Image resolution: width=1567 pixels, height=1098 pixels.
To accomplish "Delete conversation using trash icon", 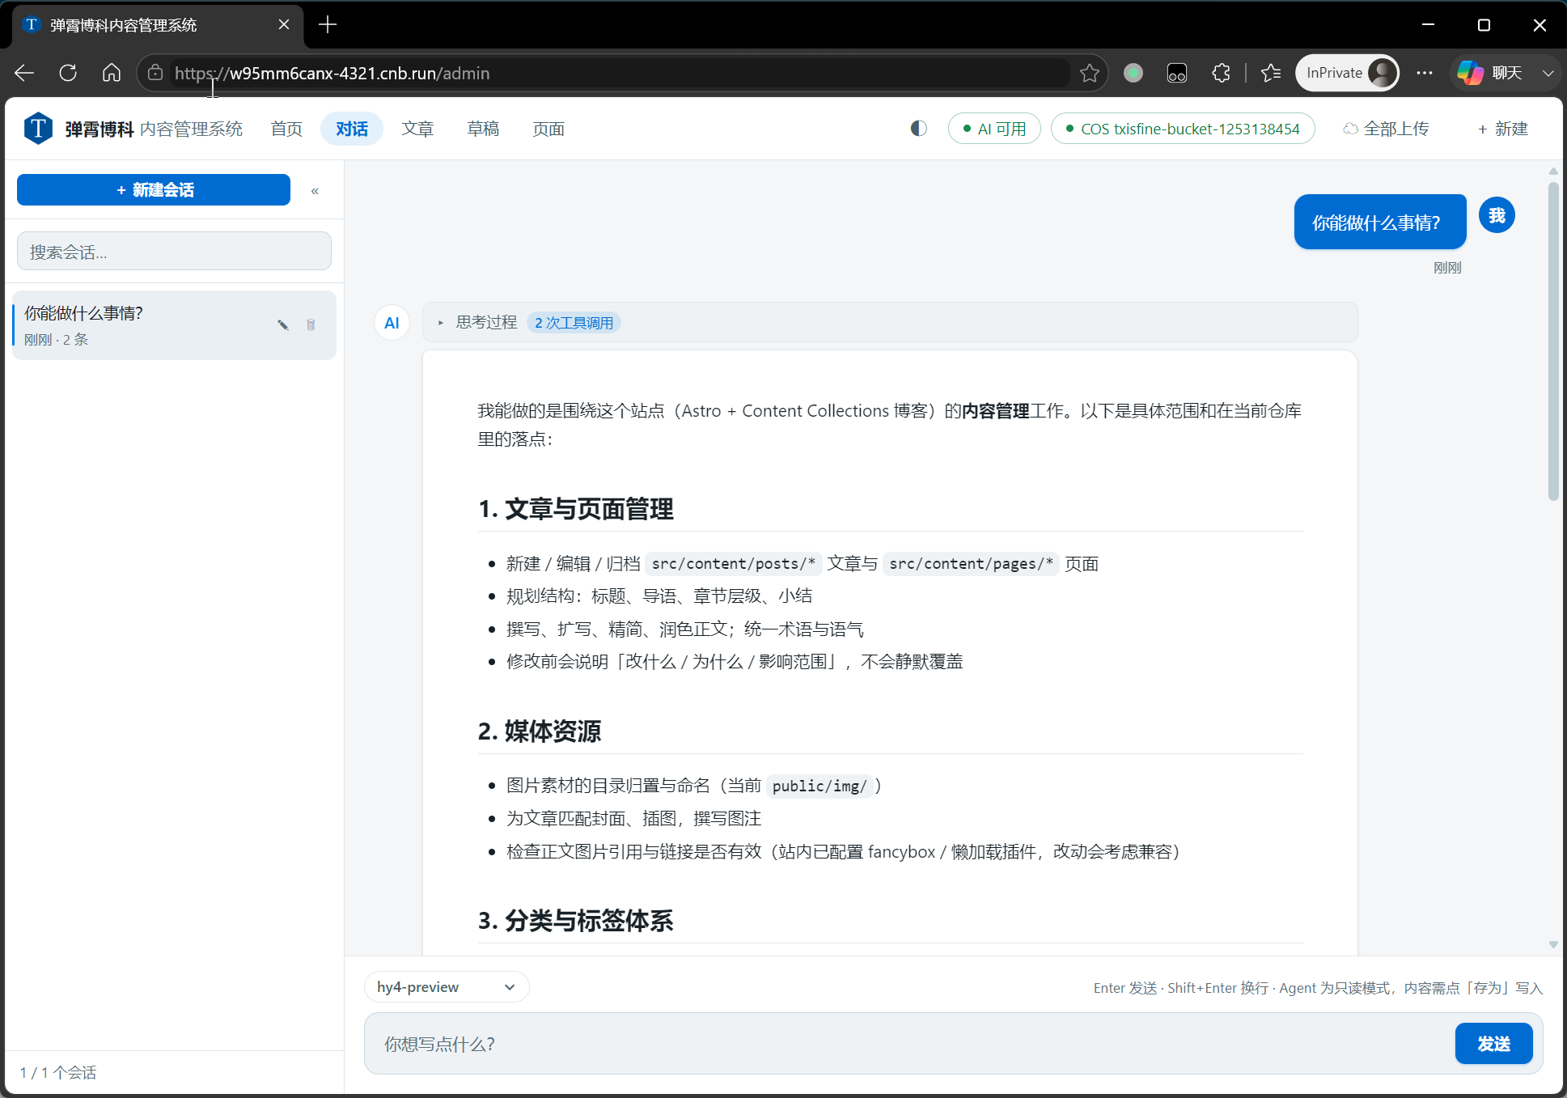I will [x=311, y=325].
